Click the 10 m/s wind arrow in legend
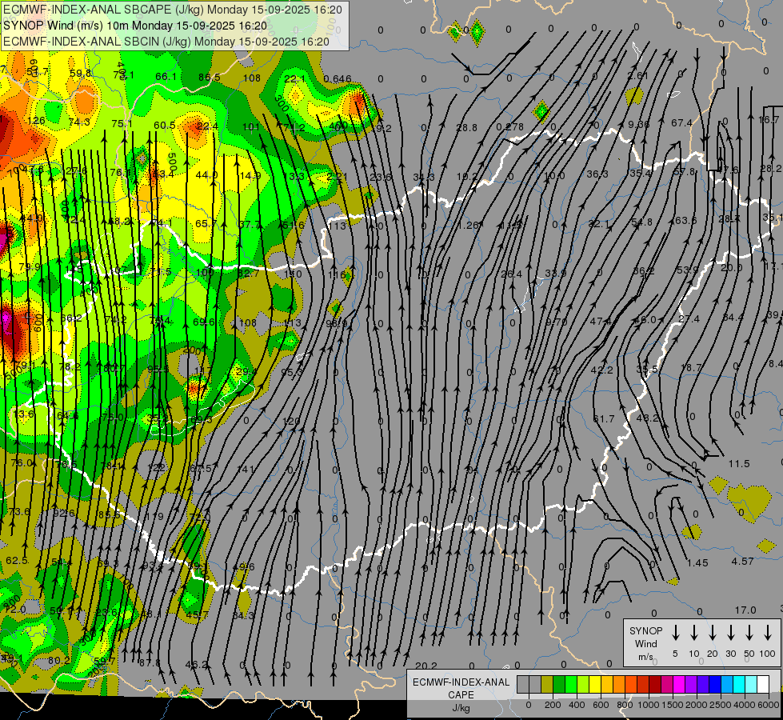The image size is (783, 720). pos(694,633)
